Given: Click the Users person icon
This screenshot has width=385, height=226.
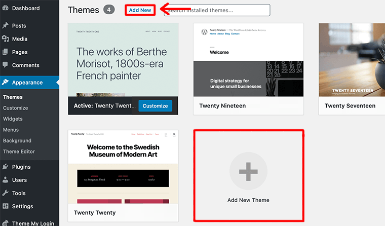Looking at the screenshot, I should point(5,179).
